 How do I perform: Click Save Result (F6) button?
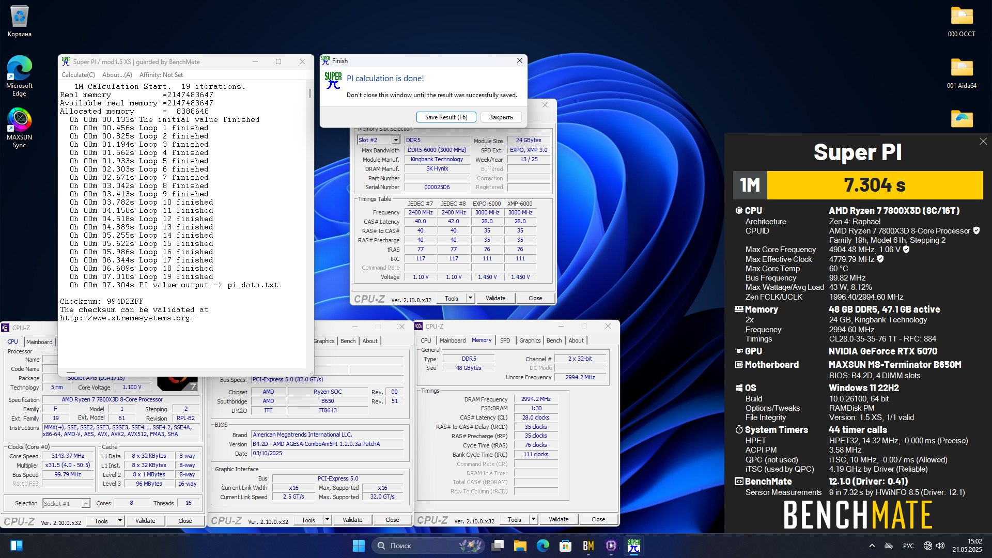point(446,117)
